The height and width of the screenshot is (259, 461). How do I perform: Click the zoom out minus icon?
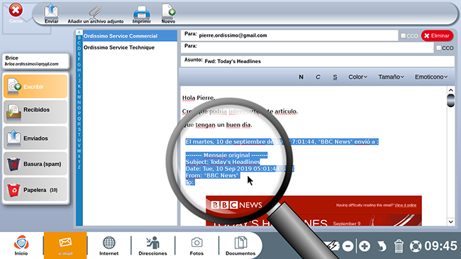[x=348, y=246]
